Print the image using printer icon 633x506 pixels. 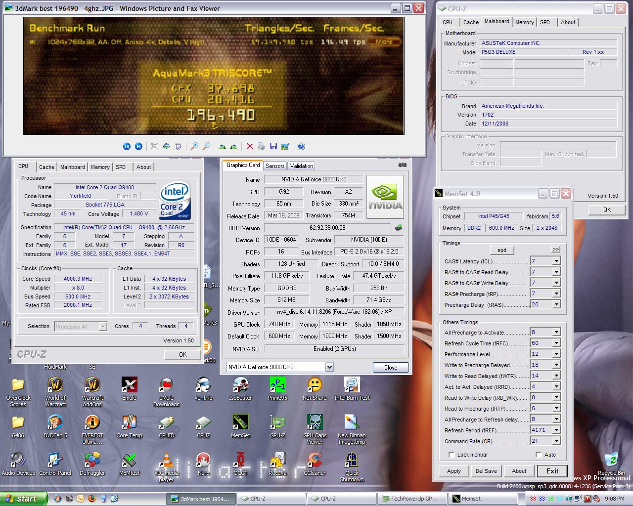pyautogui.click(x=262, y=146)
